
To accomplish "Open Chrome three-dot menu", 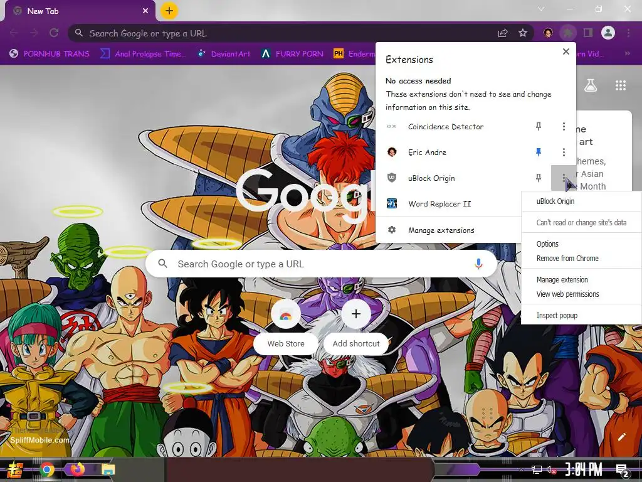I will (628, 33).
